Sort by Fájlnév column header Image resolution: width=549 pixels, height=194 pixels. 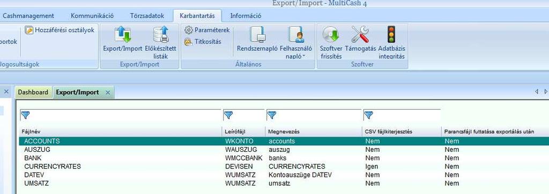point(121,132)
